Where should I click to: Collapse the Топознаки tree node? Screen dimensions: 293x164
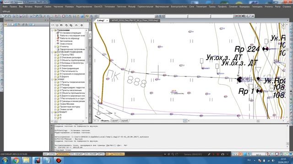53,30
